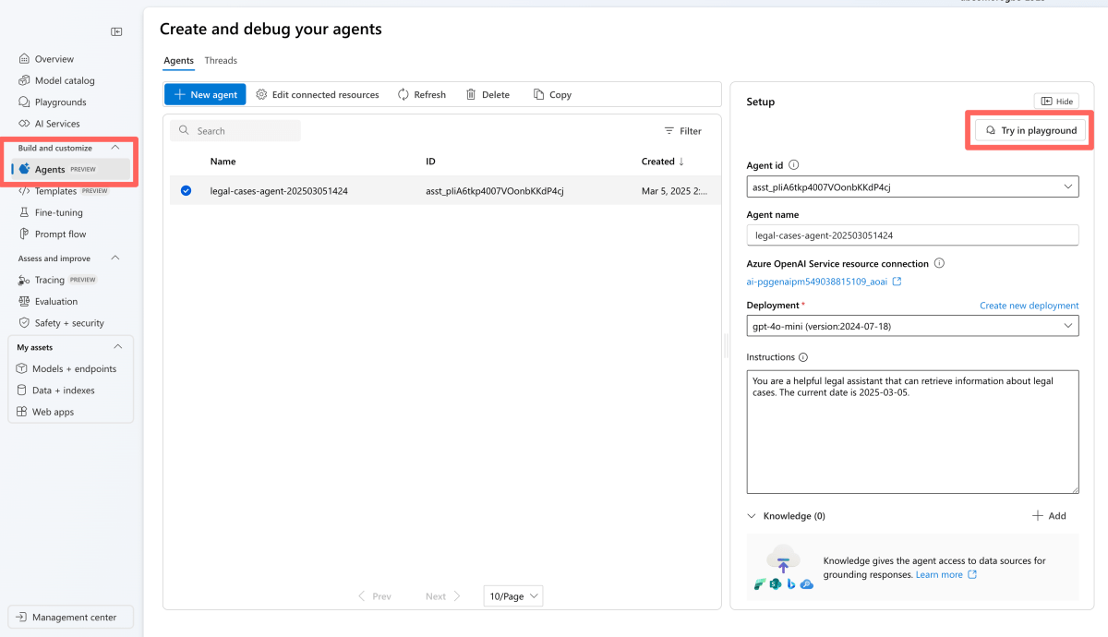
Task: Open the Filter options
Action: [682, 131]
